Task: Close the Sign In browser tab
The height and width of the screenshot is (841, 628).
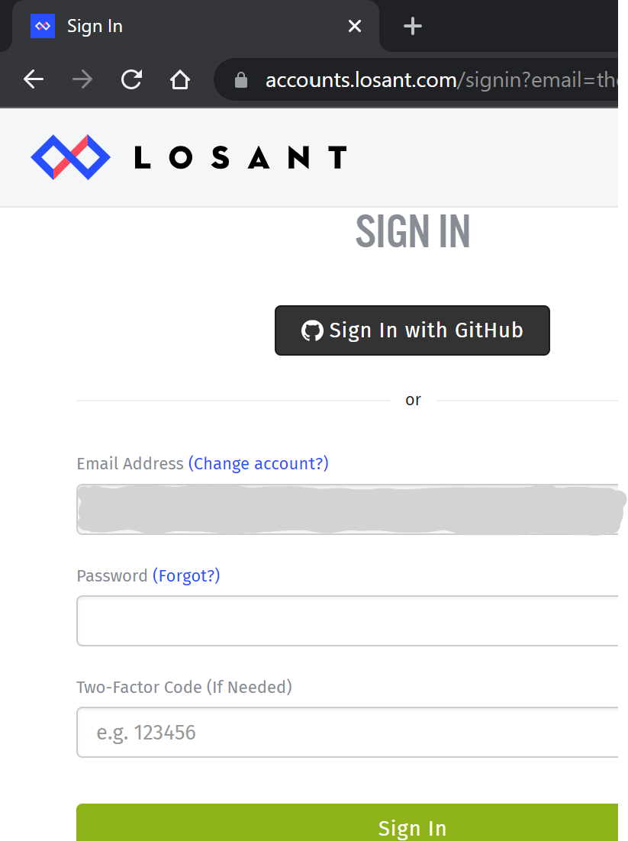Action: [x=355, y=26]
